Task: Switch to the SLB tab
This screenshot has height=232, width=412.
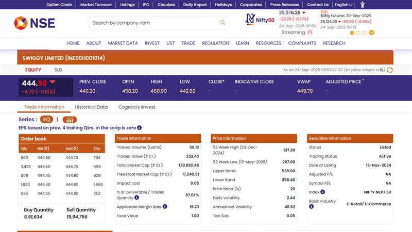Action: click(x=58, y=70)
